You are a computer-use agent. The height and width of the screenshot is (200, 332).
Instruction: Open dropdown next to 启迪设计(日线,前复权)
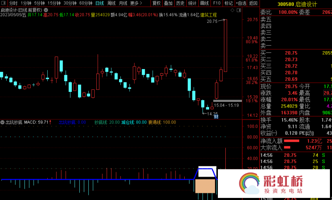[46, 10]
